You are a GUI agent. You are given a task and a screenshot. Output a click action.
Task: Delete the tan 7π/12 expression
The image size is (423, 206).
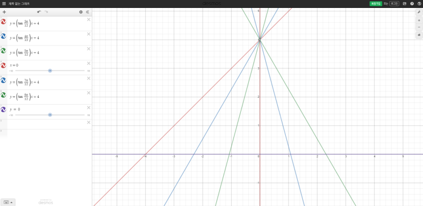[88, 78]
